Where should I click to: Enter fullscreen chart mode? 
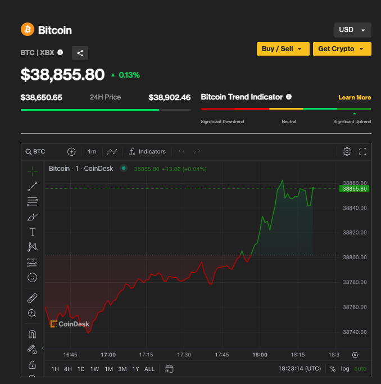coord(362,152)
